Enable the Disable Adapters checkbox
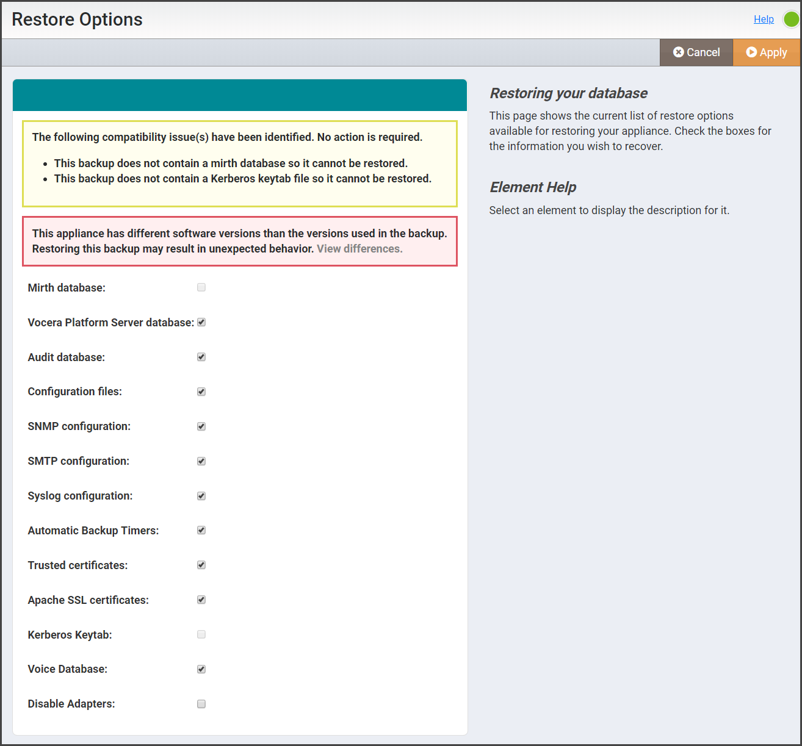 click(x=201, y=704)
